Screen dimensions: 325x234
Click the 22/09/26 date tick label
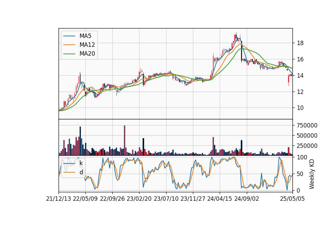tap(112, 199)
